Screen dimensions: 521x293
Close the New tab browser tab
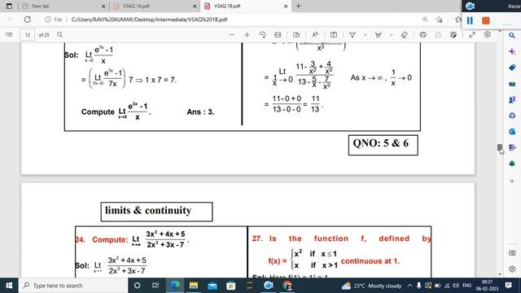(x=103, y=6)
